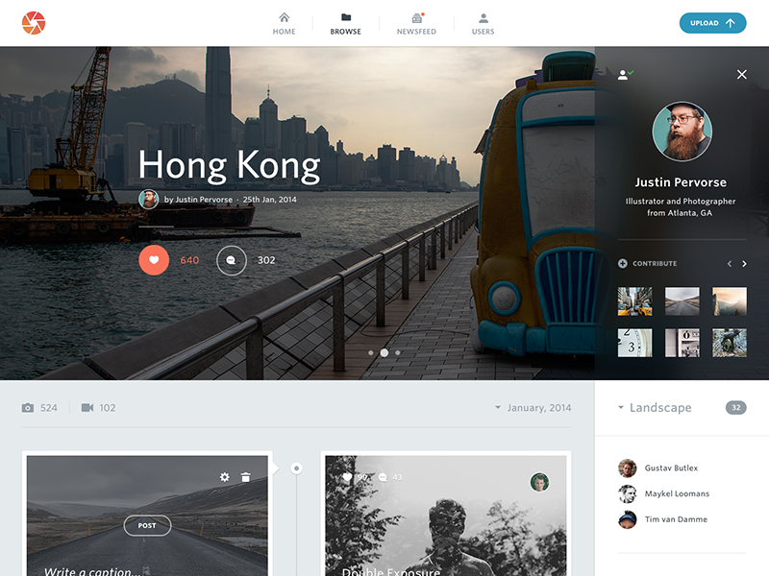The image size is (769, 576).
Task: Filter by the video camera icon
Action: 87,408
